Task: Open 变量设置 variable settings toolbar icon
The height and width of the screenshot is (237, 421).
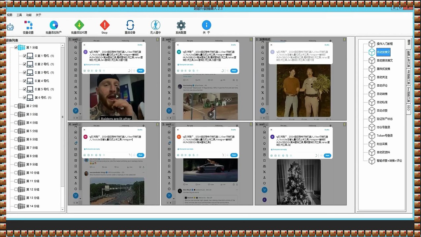Action: [x=28, y=25]
